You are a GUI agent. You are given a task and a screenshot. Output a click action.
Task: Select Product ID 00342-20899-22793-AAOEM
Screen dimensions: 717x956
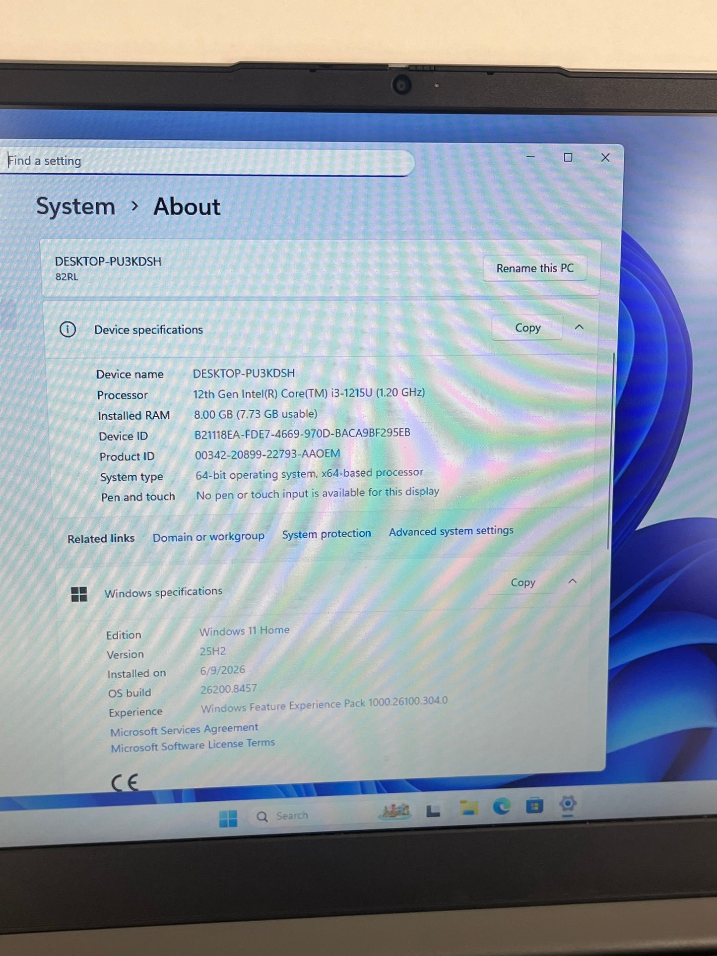click(x=267, y=454)
